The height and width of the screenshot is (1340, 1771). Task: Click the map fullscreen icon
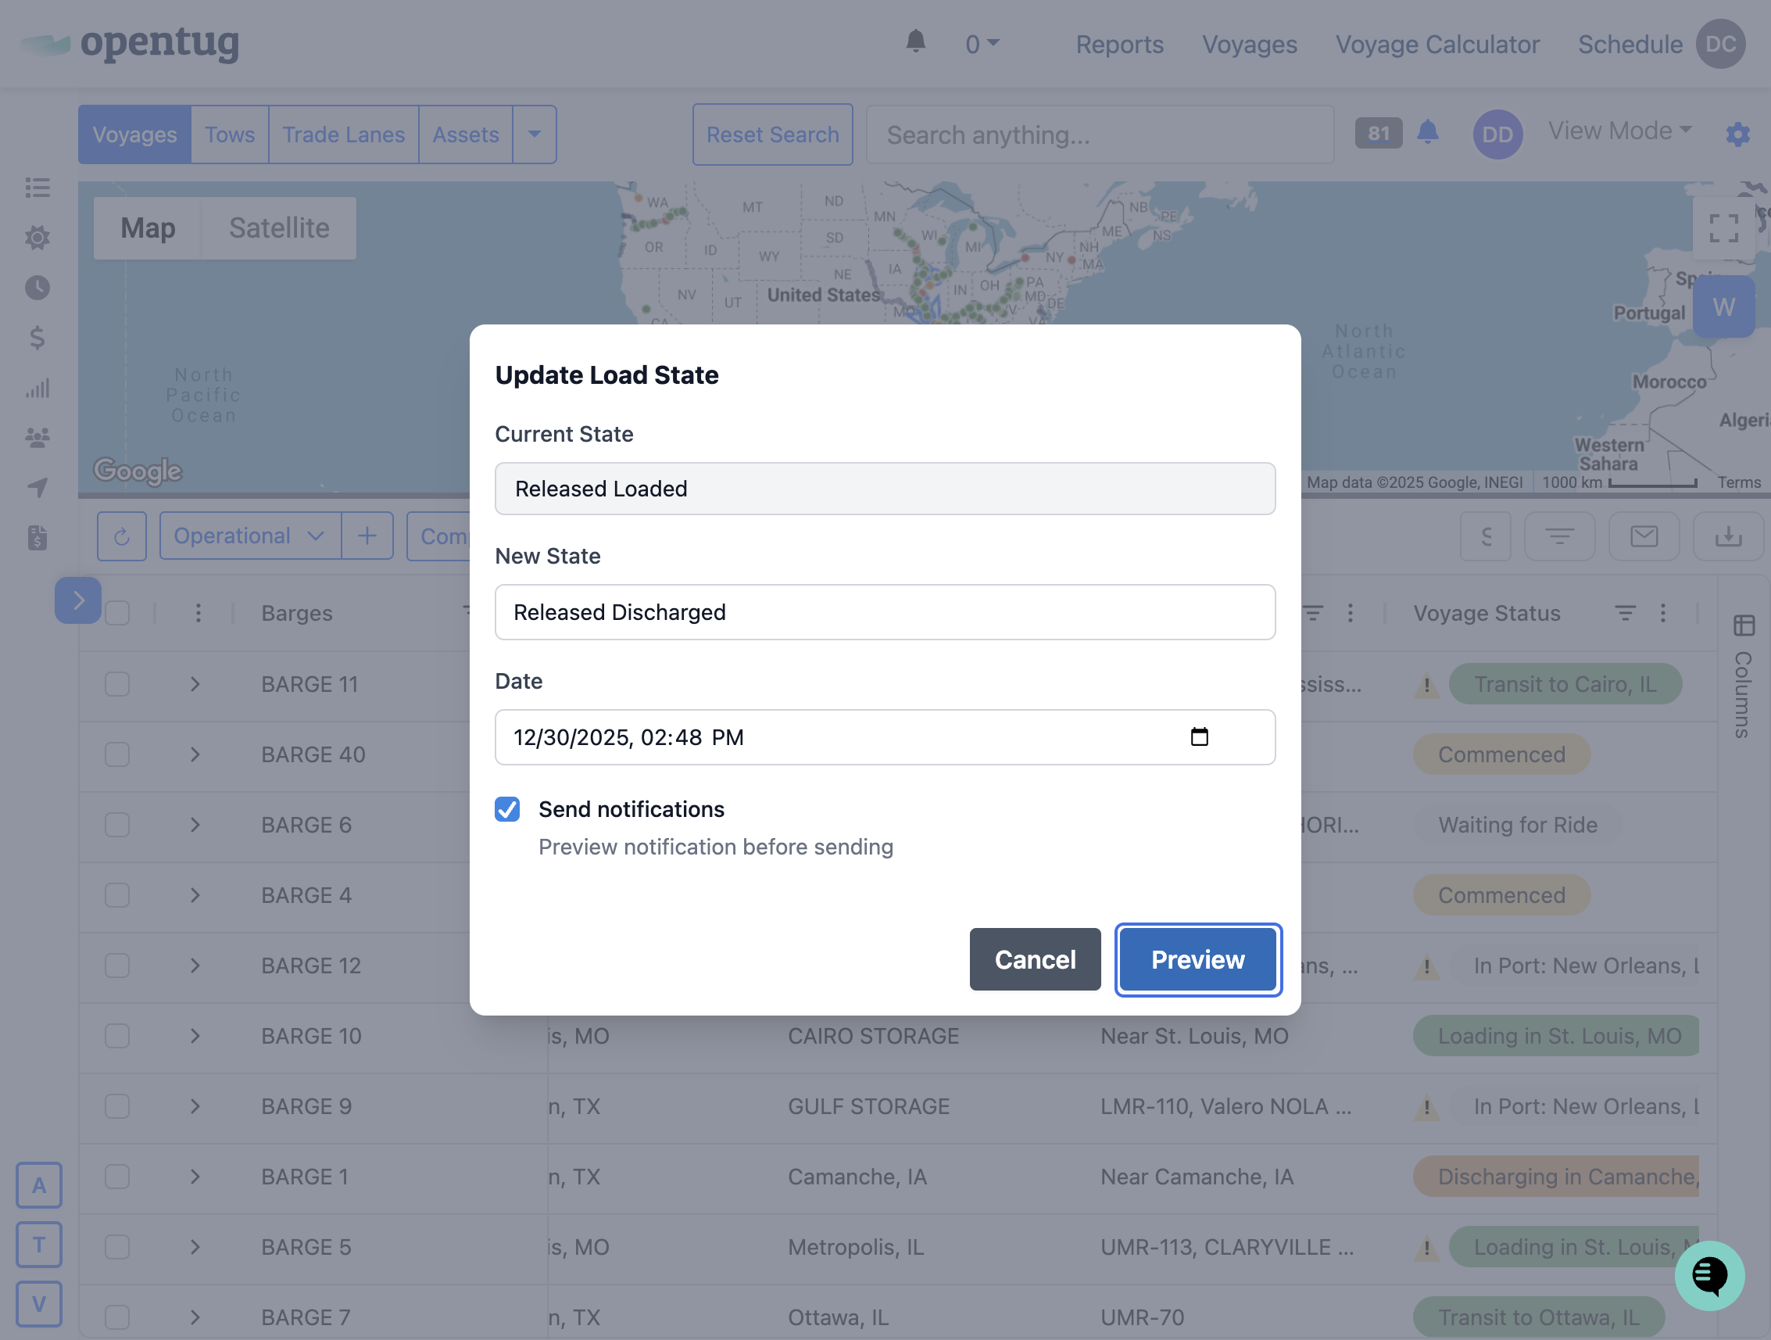click(1723, 228)
